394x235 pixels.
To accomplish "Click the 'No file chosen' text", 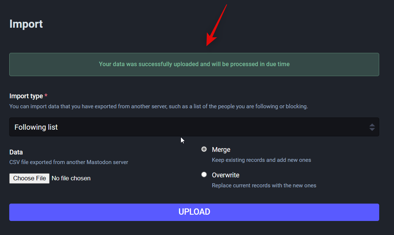I will [x=71, y=178].
